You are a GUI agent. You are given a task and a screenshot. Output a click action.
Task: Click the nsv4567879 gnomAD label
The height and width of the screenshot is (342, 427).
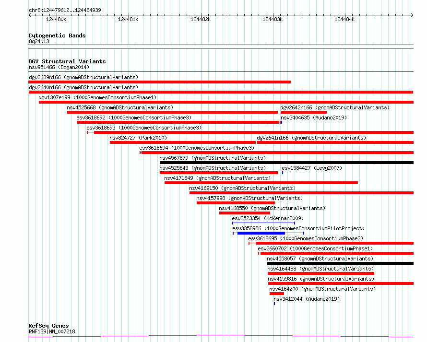click(x=213, y=158)
